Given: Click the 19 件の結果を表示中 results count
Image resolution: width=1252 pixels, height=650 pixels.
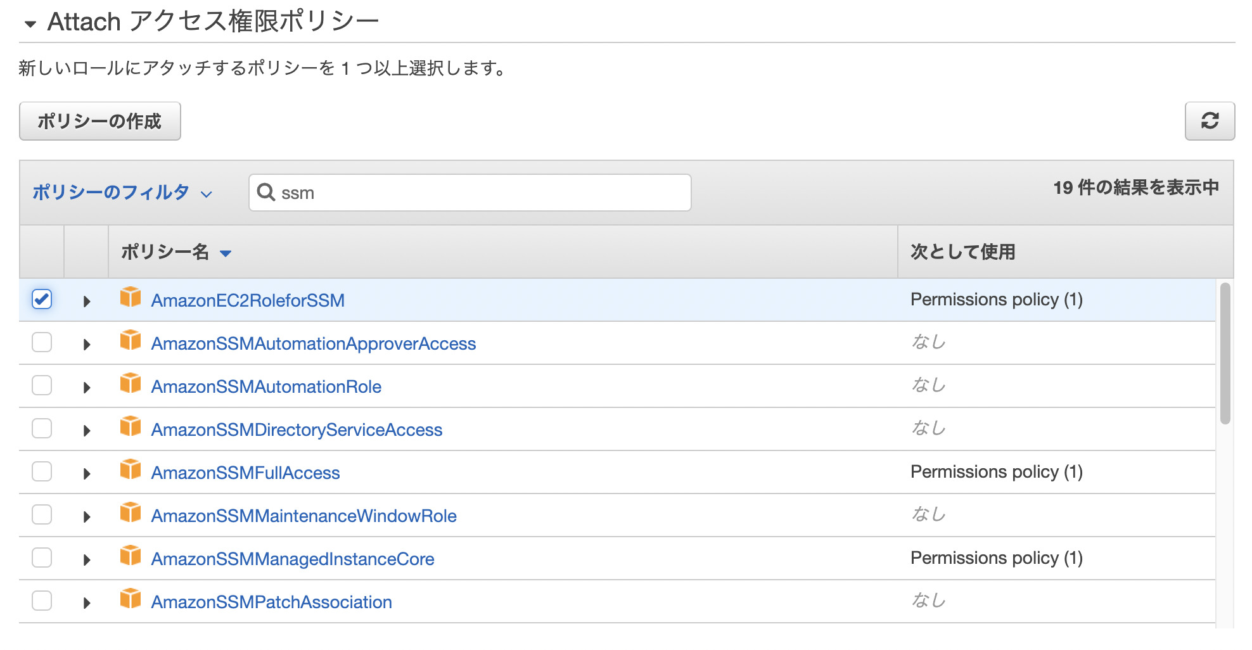Looking at the screenshot, I should [1136, 188].
